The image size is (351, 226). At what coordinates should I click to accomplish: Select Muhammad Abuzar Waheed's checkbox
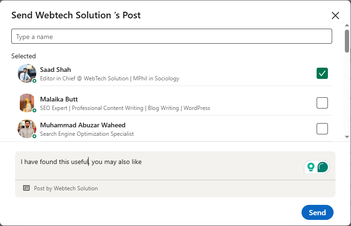click(322, 129)
